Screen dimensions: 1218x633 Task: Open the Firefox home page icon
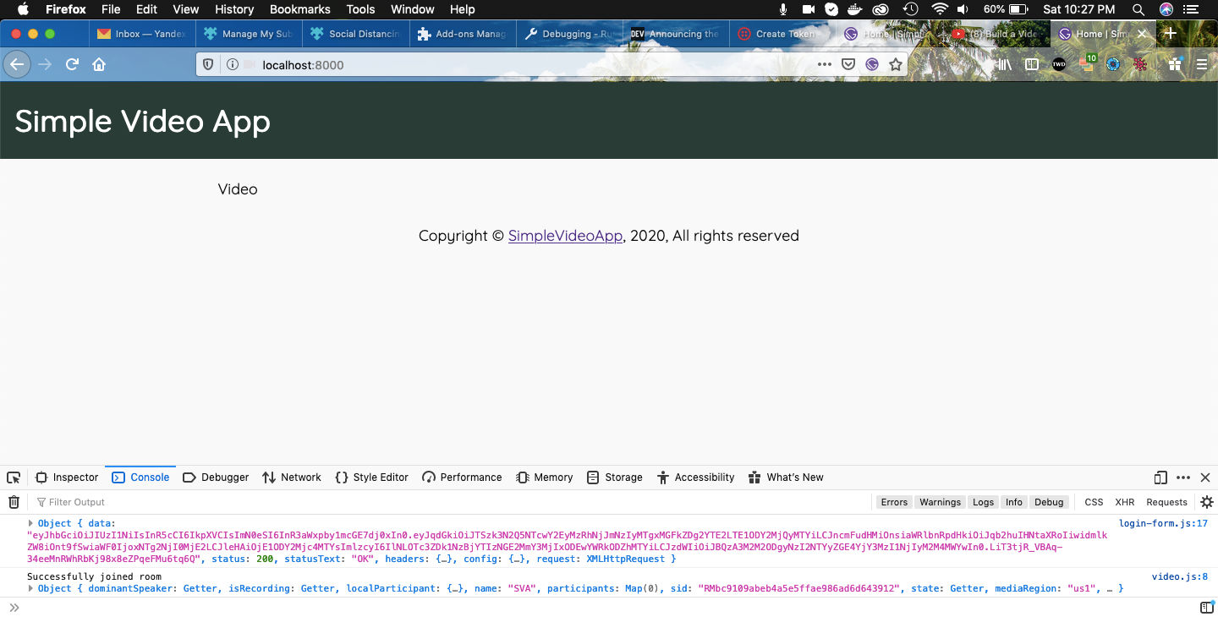[99, 64]
